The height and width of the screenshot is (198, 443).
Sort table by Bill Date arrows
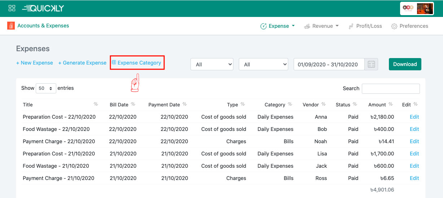pos(133,104)
